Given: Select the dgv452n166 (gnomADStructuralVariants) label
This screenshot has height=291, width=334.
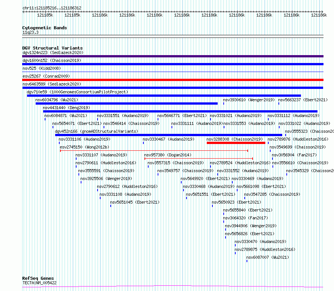Looking at the screenshot, I should click(96, 131).
